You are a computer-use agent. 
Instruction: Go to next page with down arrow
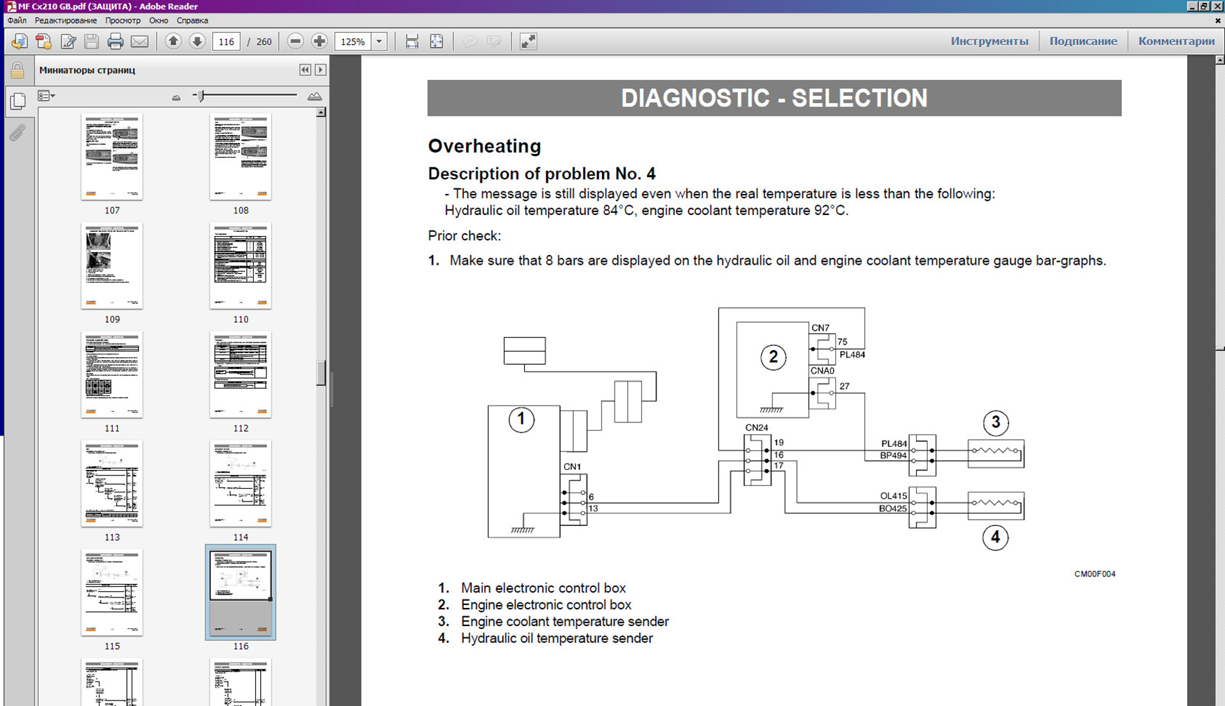(x=197, y=41)
